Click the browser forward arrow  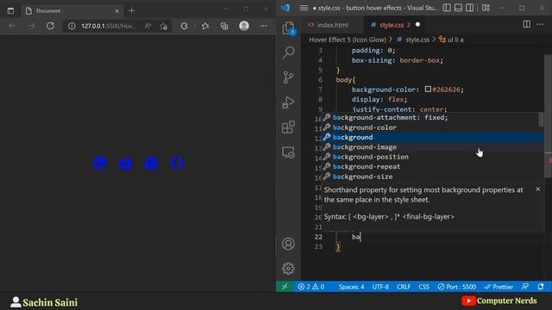[x=31, y=26]
